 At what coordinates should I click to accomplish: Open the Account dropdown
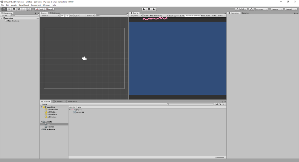coord(261,9)
